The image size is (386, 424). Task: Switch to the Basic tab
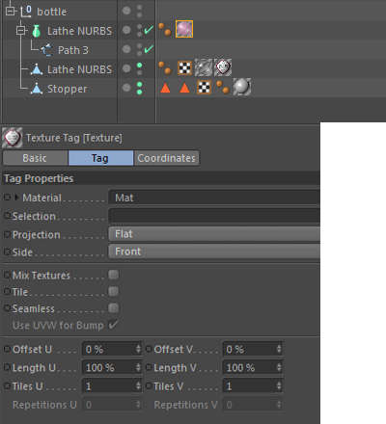(35, 158)
